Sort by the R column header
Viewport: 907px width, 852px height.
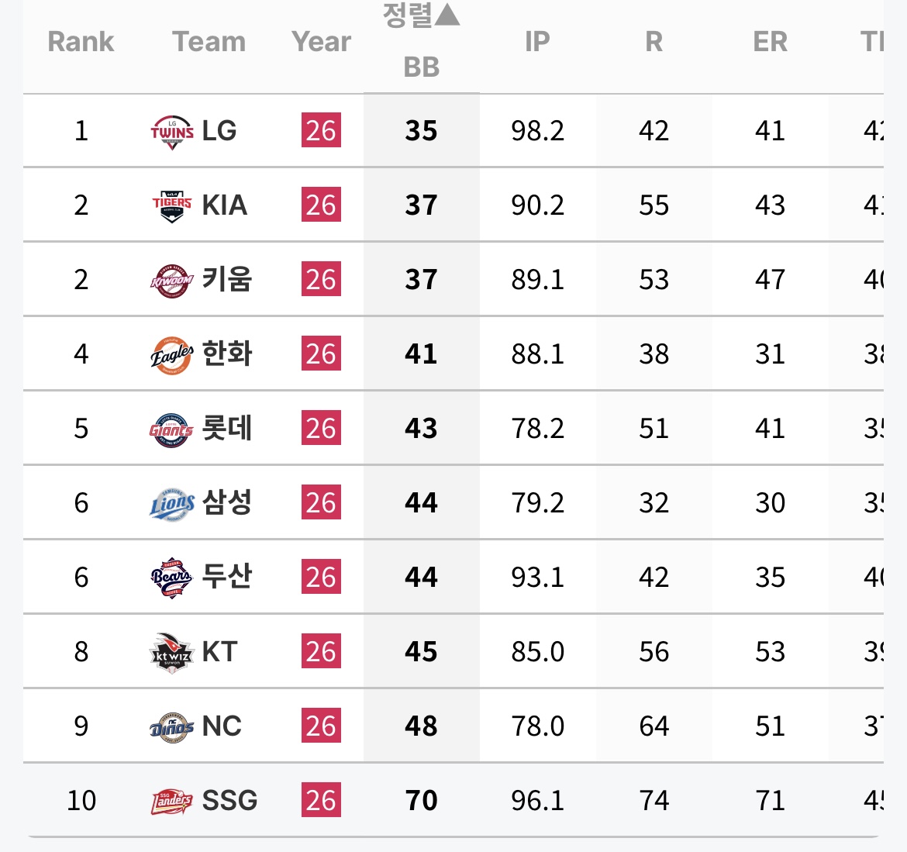click(654, 42)
